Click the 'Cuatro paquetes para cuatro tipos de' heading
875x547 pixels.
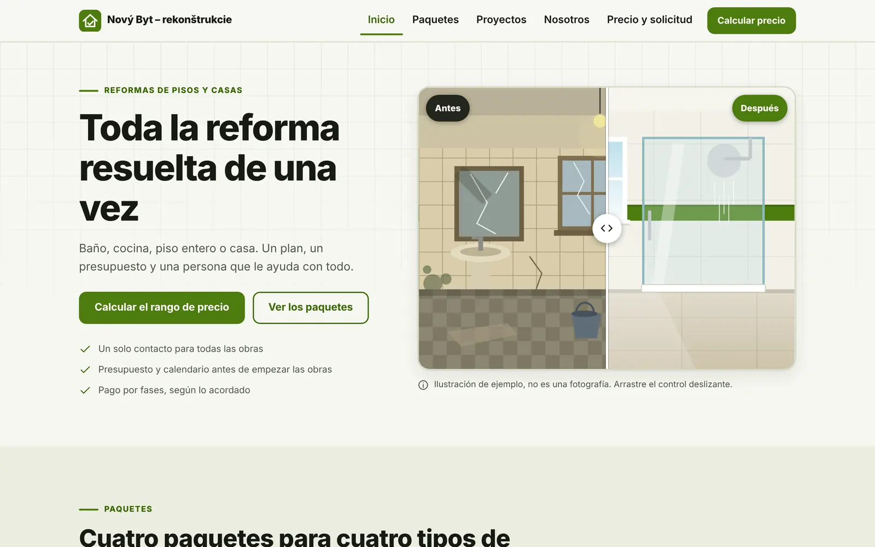(294, 538)
